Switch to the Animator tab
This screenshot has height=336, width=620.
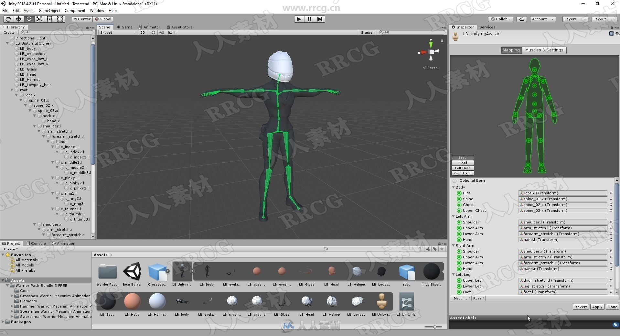pos(149,27)
